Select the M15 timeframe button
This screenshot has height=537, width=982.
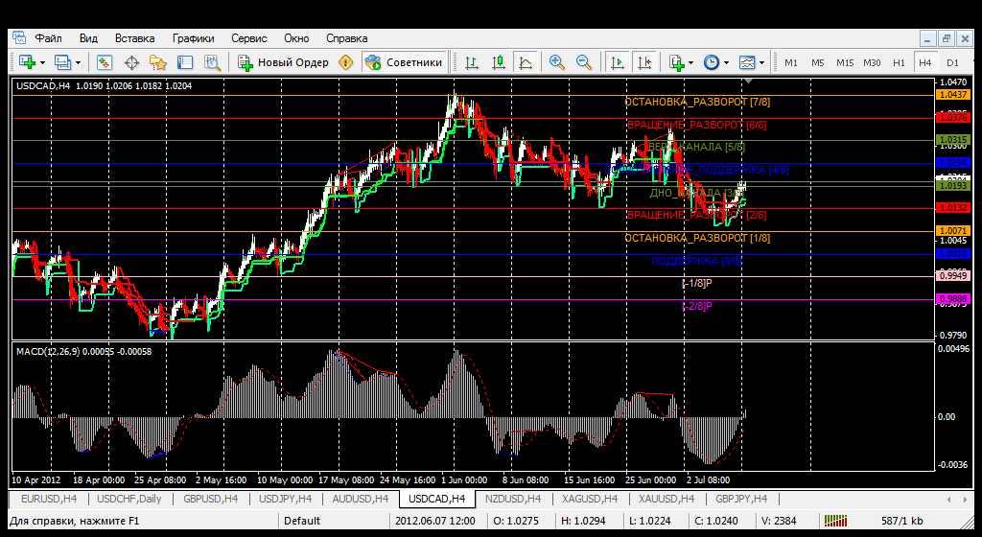(844, 62)
